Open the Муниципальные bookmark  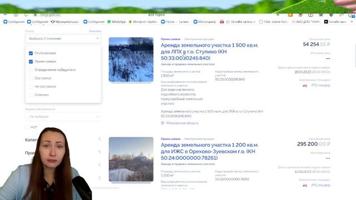(x=65, y=22)
